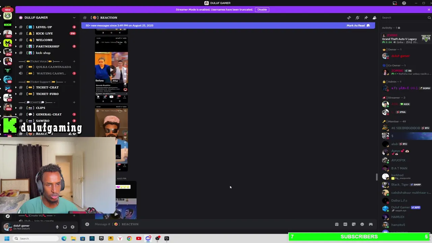Open the Before/After video thumbnail

pyautogui.click(x=111, y=70)
